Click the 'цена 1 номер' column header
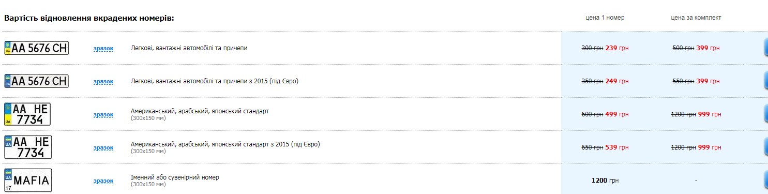Screen dimensions: 768x194 coord(605,18)
